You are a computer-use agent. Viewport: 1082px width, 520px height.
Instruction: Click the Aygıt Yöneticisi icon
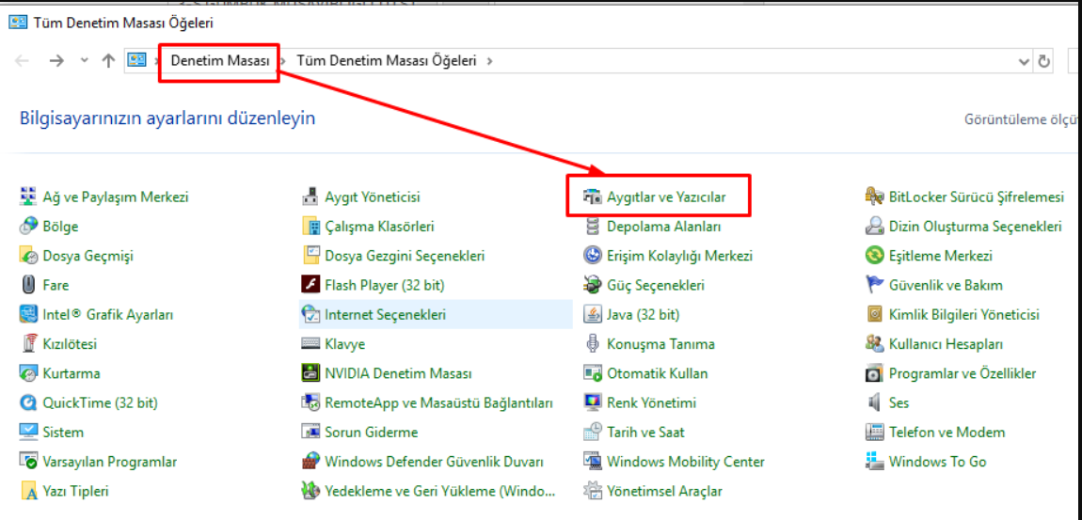click(310, 197)
